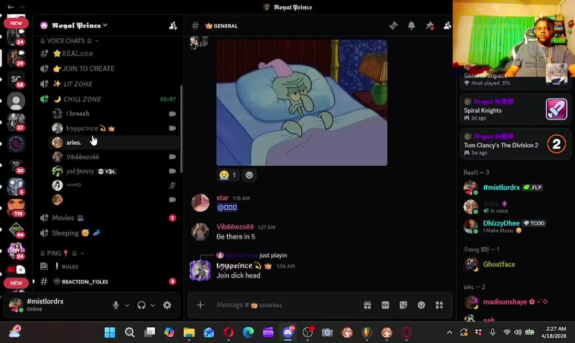Open File Explorer from taskbar
The width and height of the screenshot is (575, 343).
click(189, 333)
